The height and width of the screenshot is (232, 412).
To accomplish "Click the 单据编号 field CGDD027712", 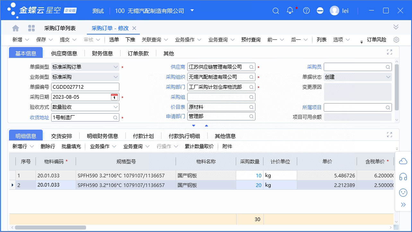I will point(85,87).
